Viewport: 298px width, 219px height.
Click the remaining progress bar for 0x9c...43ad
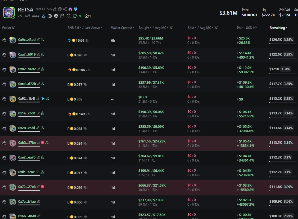[x=283, y=44]
